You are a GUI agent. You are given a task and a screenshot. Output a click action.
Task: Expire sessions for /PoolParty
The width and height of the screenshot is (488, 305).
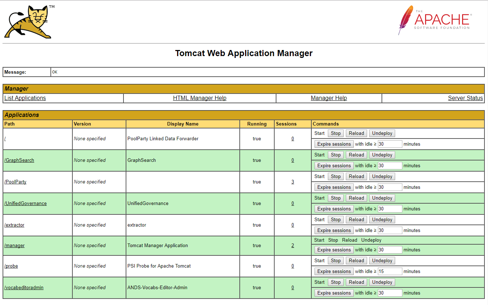[x=334, y=187]
